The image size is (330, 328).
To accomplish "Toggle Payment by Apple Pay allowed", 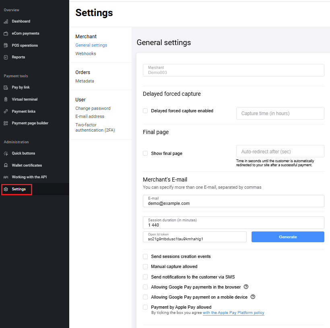I will [145, 307].
